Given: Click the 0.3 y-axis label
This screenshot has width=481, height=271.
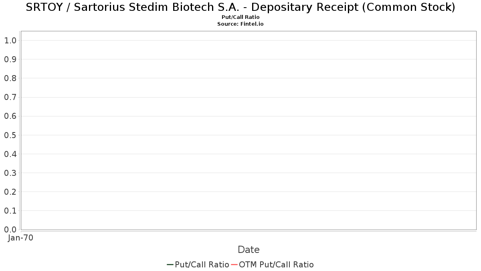Looking at the screenshot, I should click(x=10, y=173).
